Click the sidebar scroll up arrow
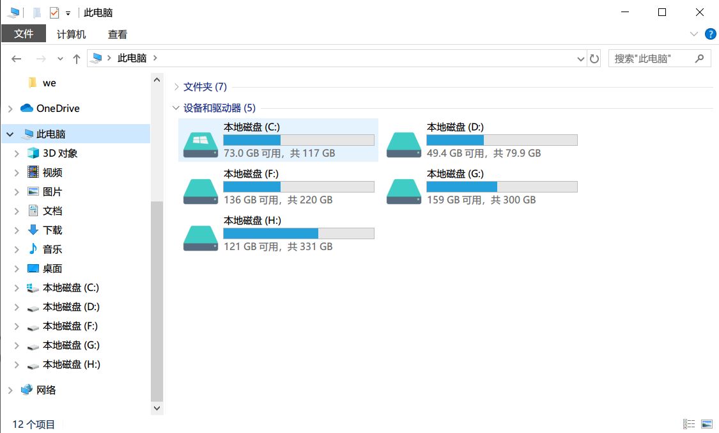 pyautogui.click(x=157, y=80)
